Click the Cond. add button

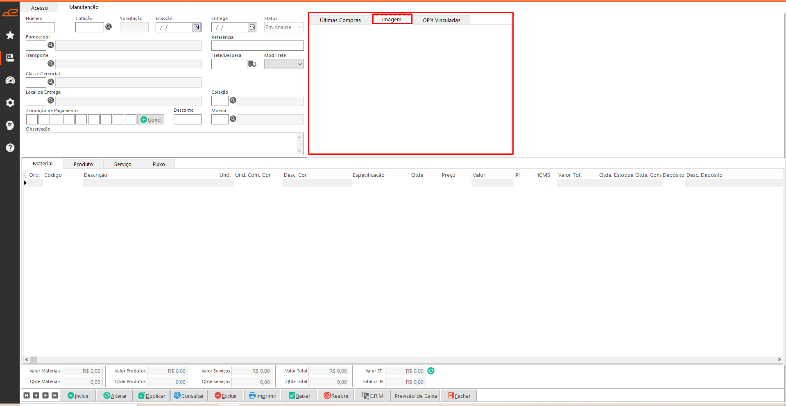(151, 120)
